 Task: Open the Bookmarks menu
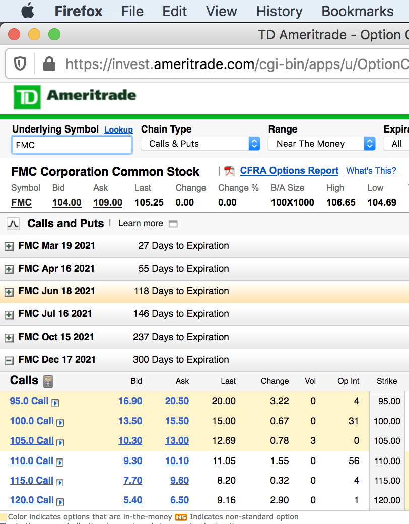pos(358,12)
